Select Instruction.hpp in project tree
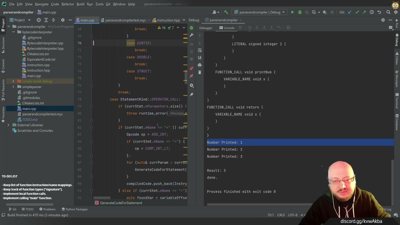The height and width of the screenshot is (225, 400). tap(38, 70)
